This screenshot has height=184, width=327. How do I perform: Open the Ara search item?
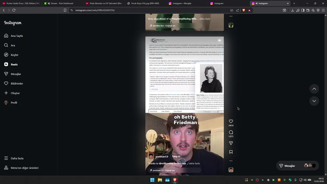tap(9, 45)
